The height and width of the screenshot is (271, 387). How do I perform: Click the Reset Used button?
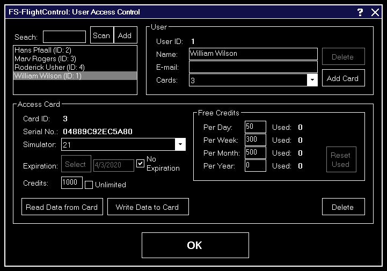pyautogui.click(x=341, y=159)
